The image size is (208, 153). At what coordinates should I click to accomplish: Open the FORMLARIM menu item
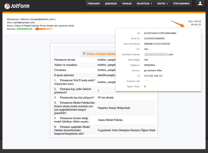point(94,4)
